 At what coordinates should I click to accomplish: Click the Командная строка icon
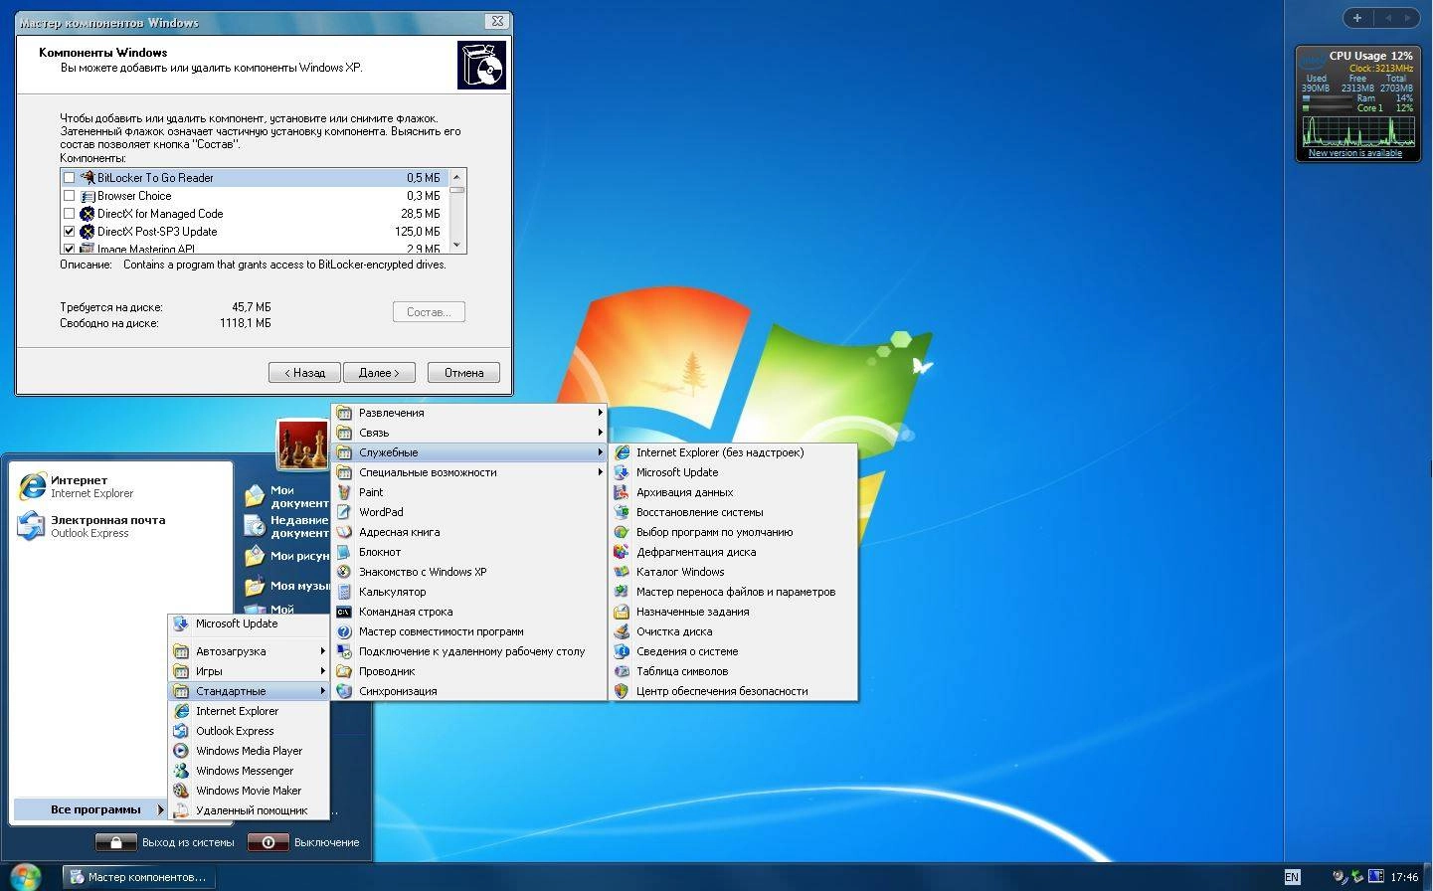[344, 612]
